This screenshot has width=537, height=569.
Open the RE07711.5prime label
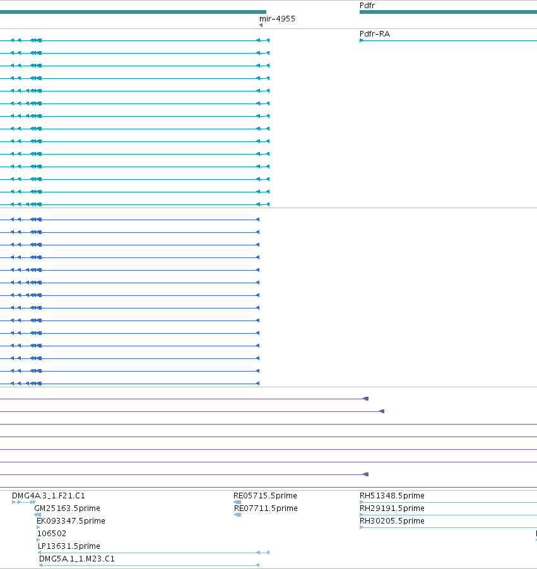(x=266, y=508)
